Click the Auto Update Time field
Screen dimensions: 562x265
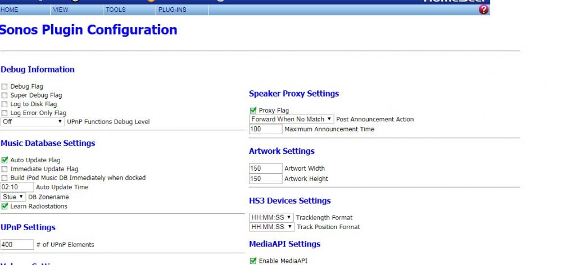click(x=17, y=187)
